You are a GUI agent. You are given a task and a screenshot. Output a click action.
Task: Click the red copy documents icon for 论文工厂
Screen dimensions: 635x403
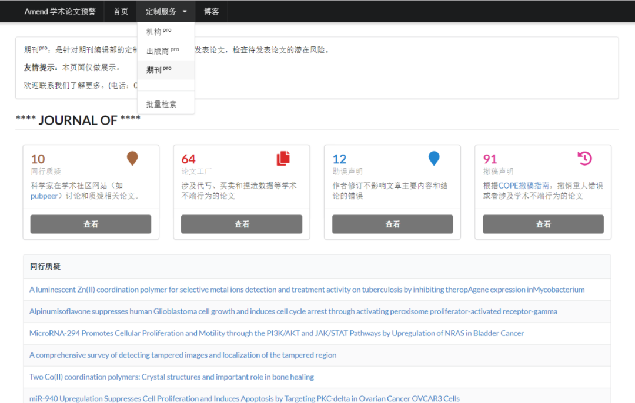(283, 158)
